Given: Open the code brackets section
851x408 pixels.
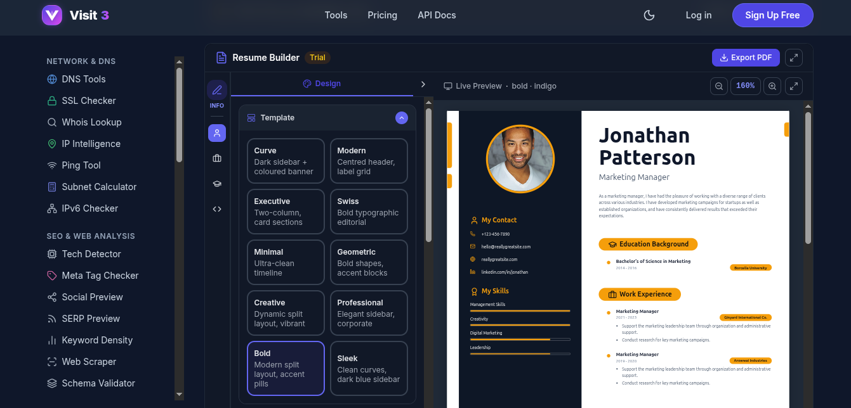Looking at the screenshot, I should point(217,209).
